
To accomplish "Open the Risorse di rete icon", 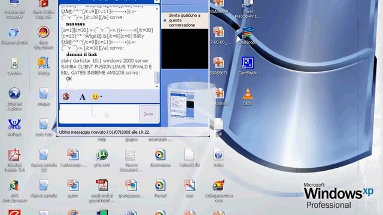I will (14, 36).
